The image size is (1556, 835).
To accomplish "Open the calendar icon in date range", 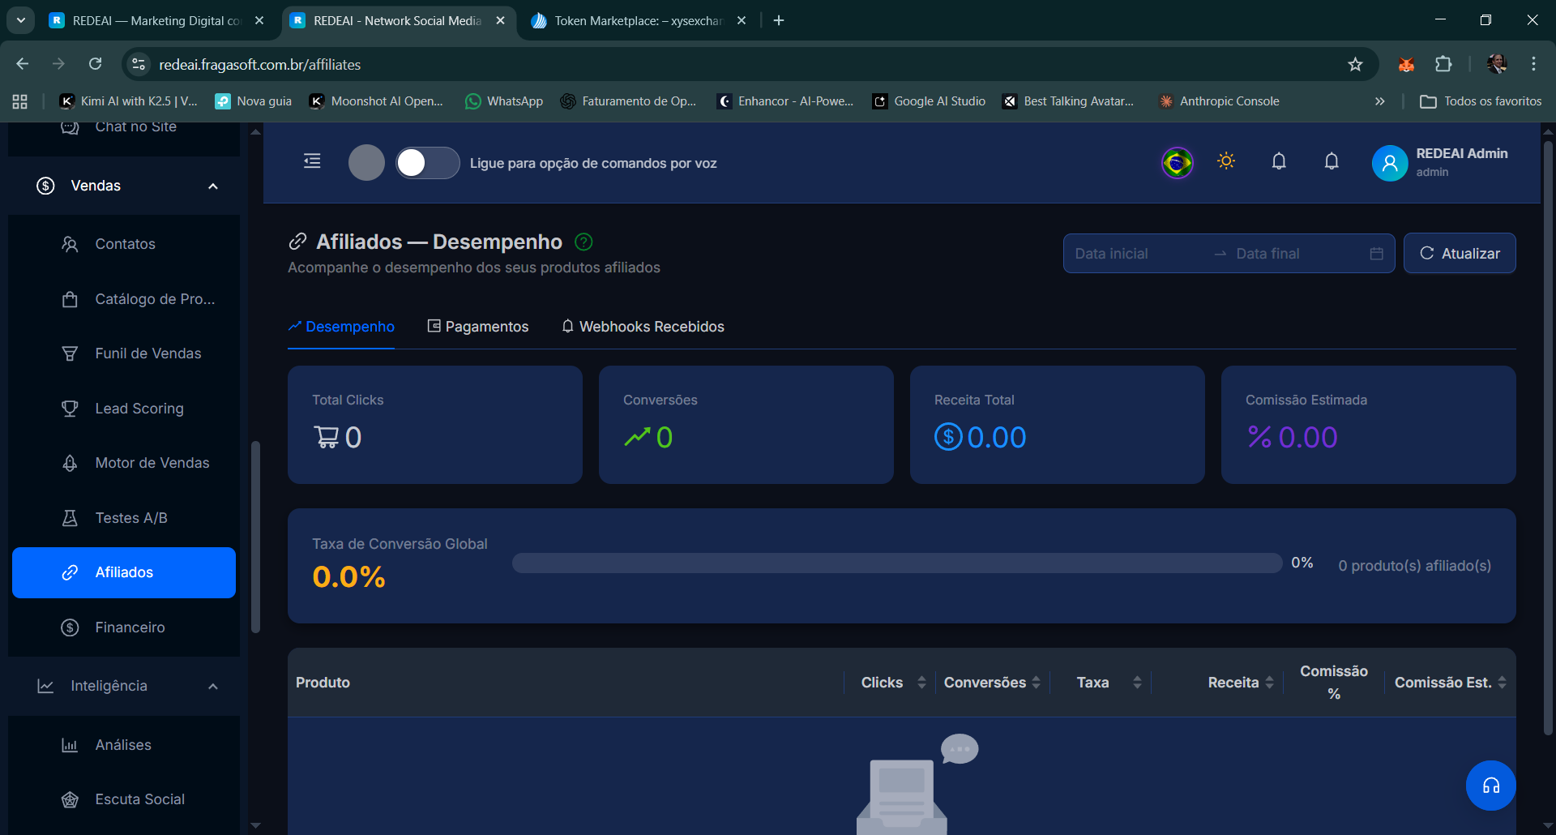I will click(1376, 254).
